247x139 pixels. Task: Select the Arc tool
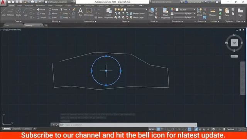[26, 12]
